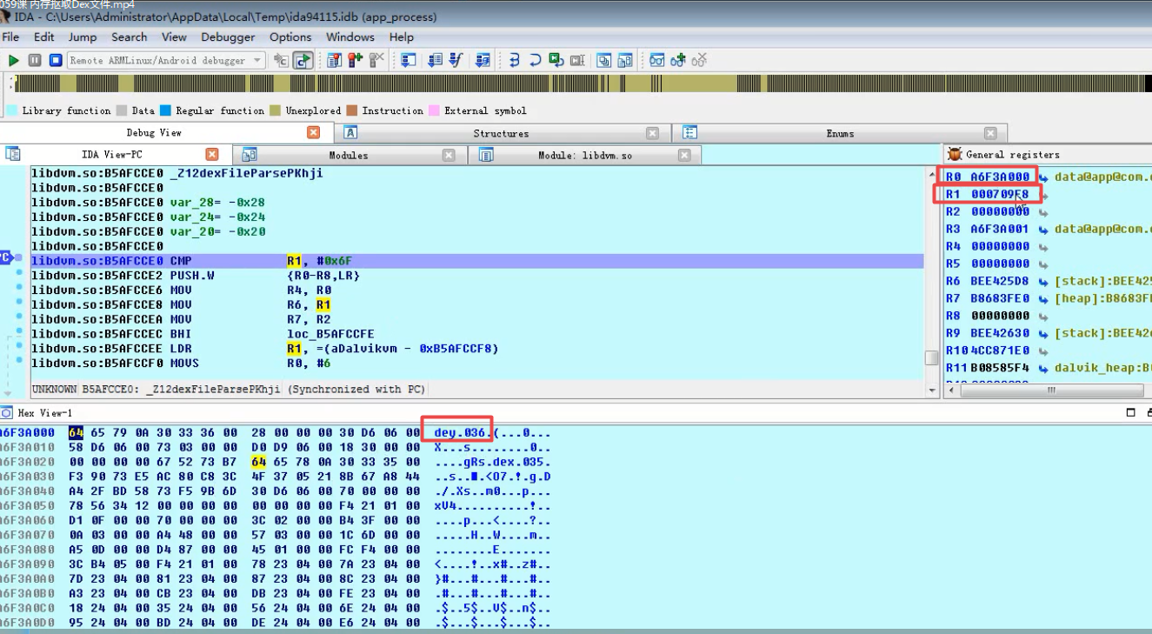Open the Remote ARMLinux/Android debugger dropdown
Image resolution: width=1152 pixels, height=634 pixels.
[x=165, y=60]
